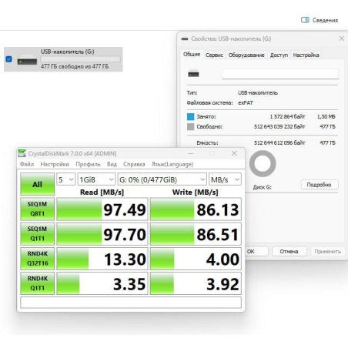
Task: Click the 13.30 read result
Action: (102, 259)
